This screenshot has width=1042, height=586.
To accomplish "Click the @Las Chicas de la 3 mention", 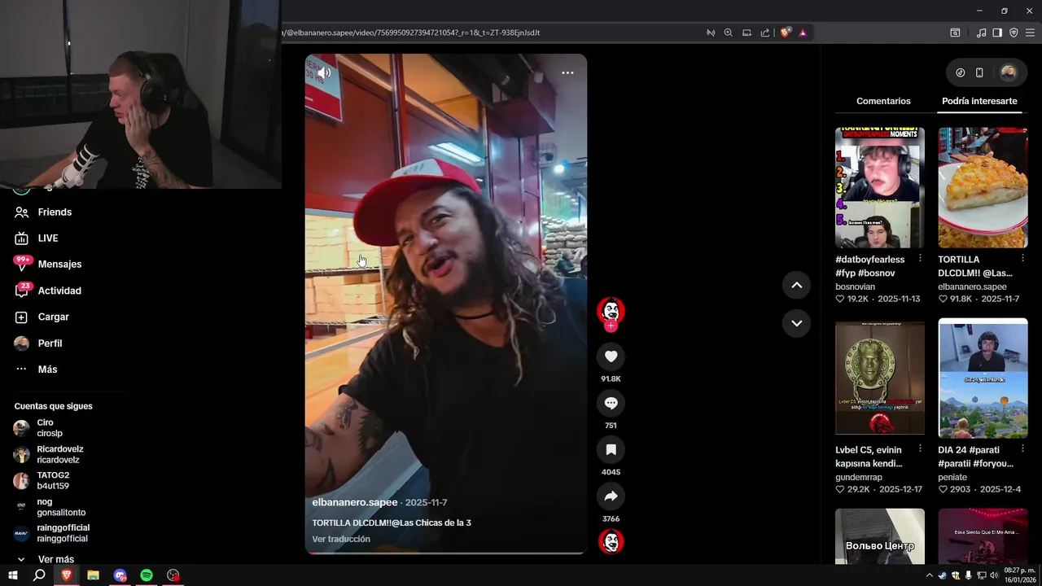I will 431,523.
